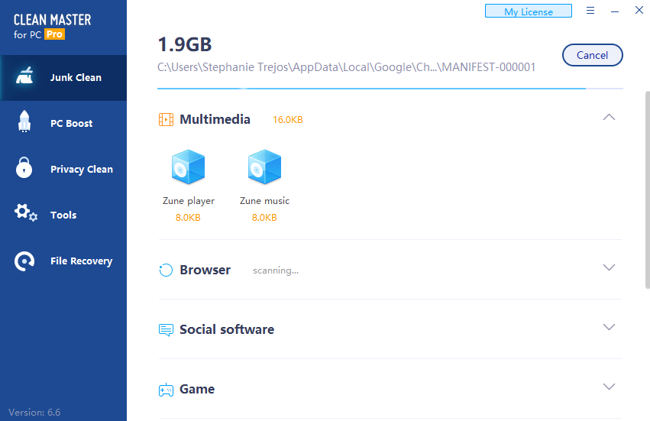The image size is (650, 421).
Task: Expand the Browser section chevron
Action: point(609,267)
